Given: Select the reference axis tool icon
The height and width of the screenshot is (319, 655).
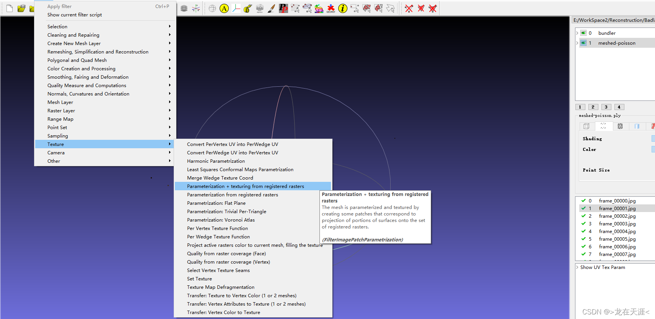Looking at the screenshot, I should coord(236,8).
